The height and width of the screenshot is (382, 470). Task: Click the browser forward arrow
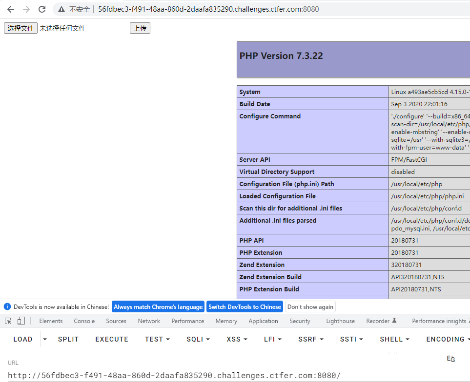click(26, 9)
